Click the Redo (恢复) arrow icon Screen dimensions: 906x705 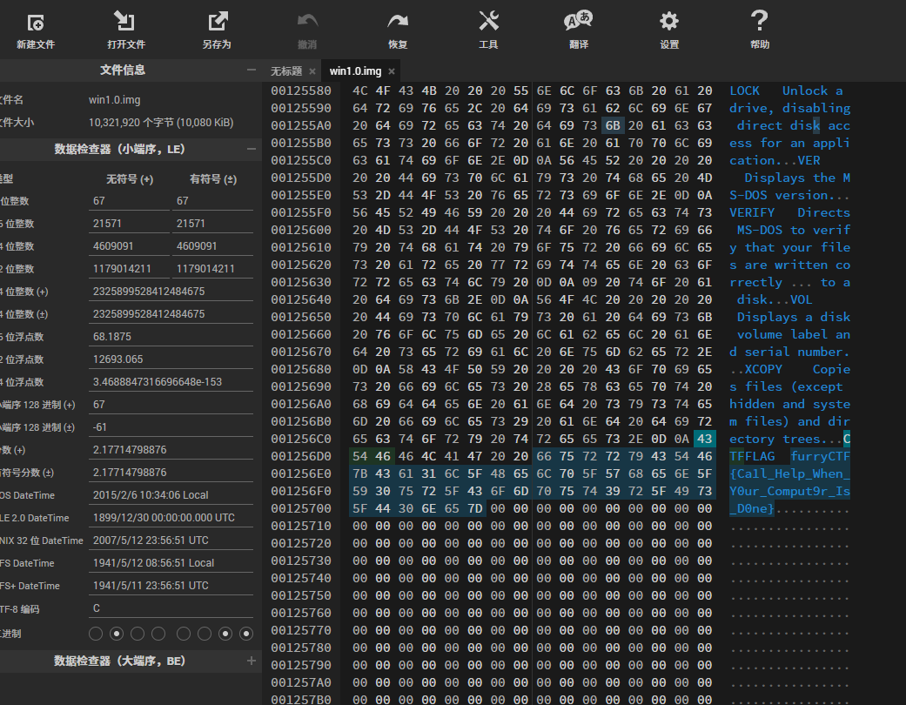398,23
